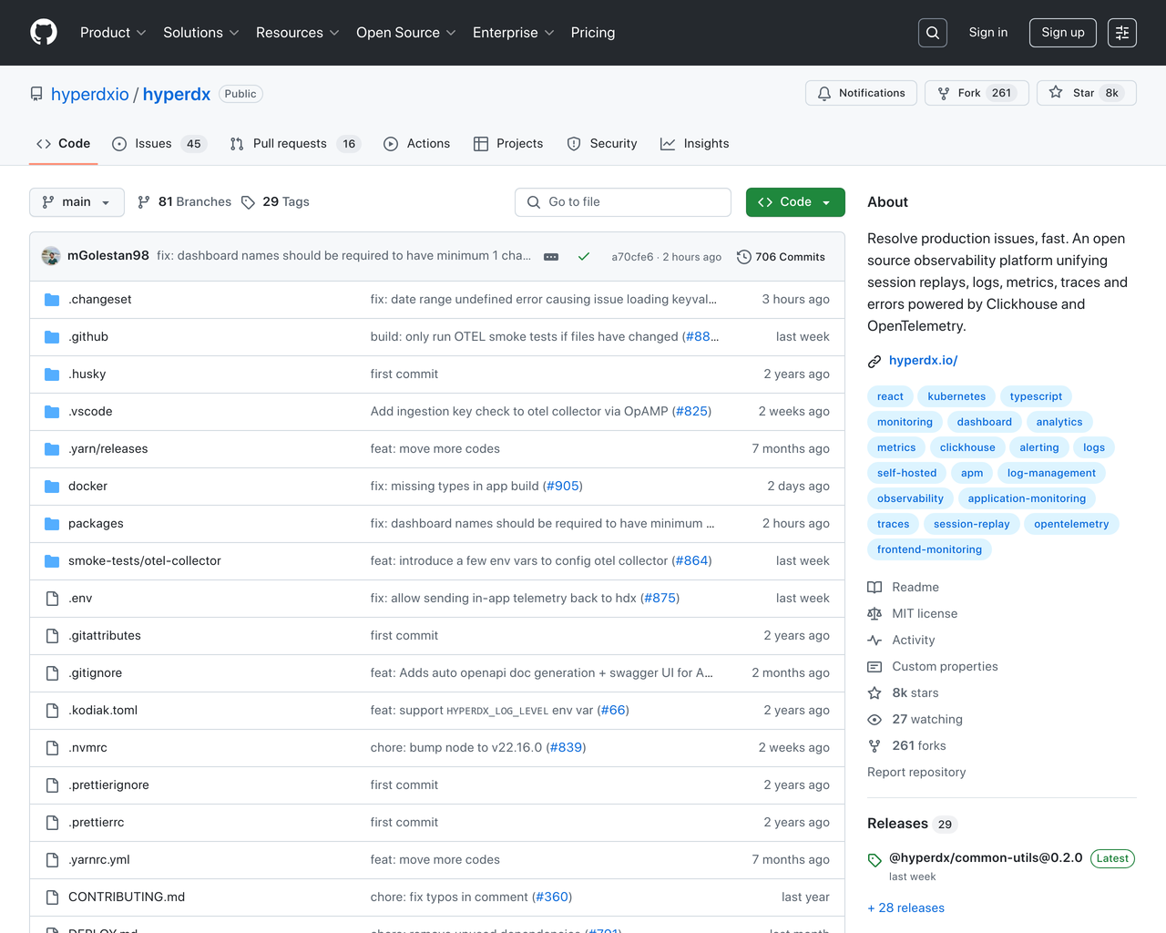Select the kubernetes topic tag

(956, 397)
